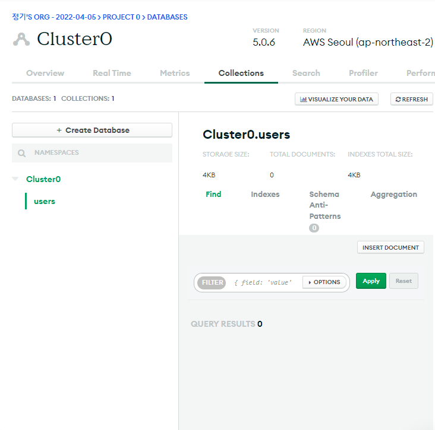435x430 pixels.
Task: Open the Aggregation sub-tab
Action: pyautogui.click(x=393, y=195)
